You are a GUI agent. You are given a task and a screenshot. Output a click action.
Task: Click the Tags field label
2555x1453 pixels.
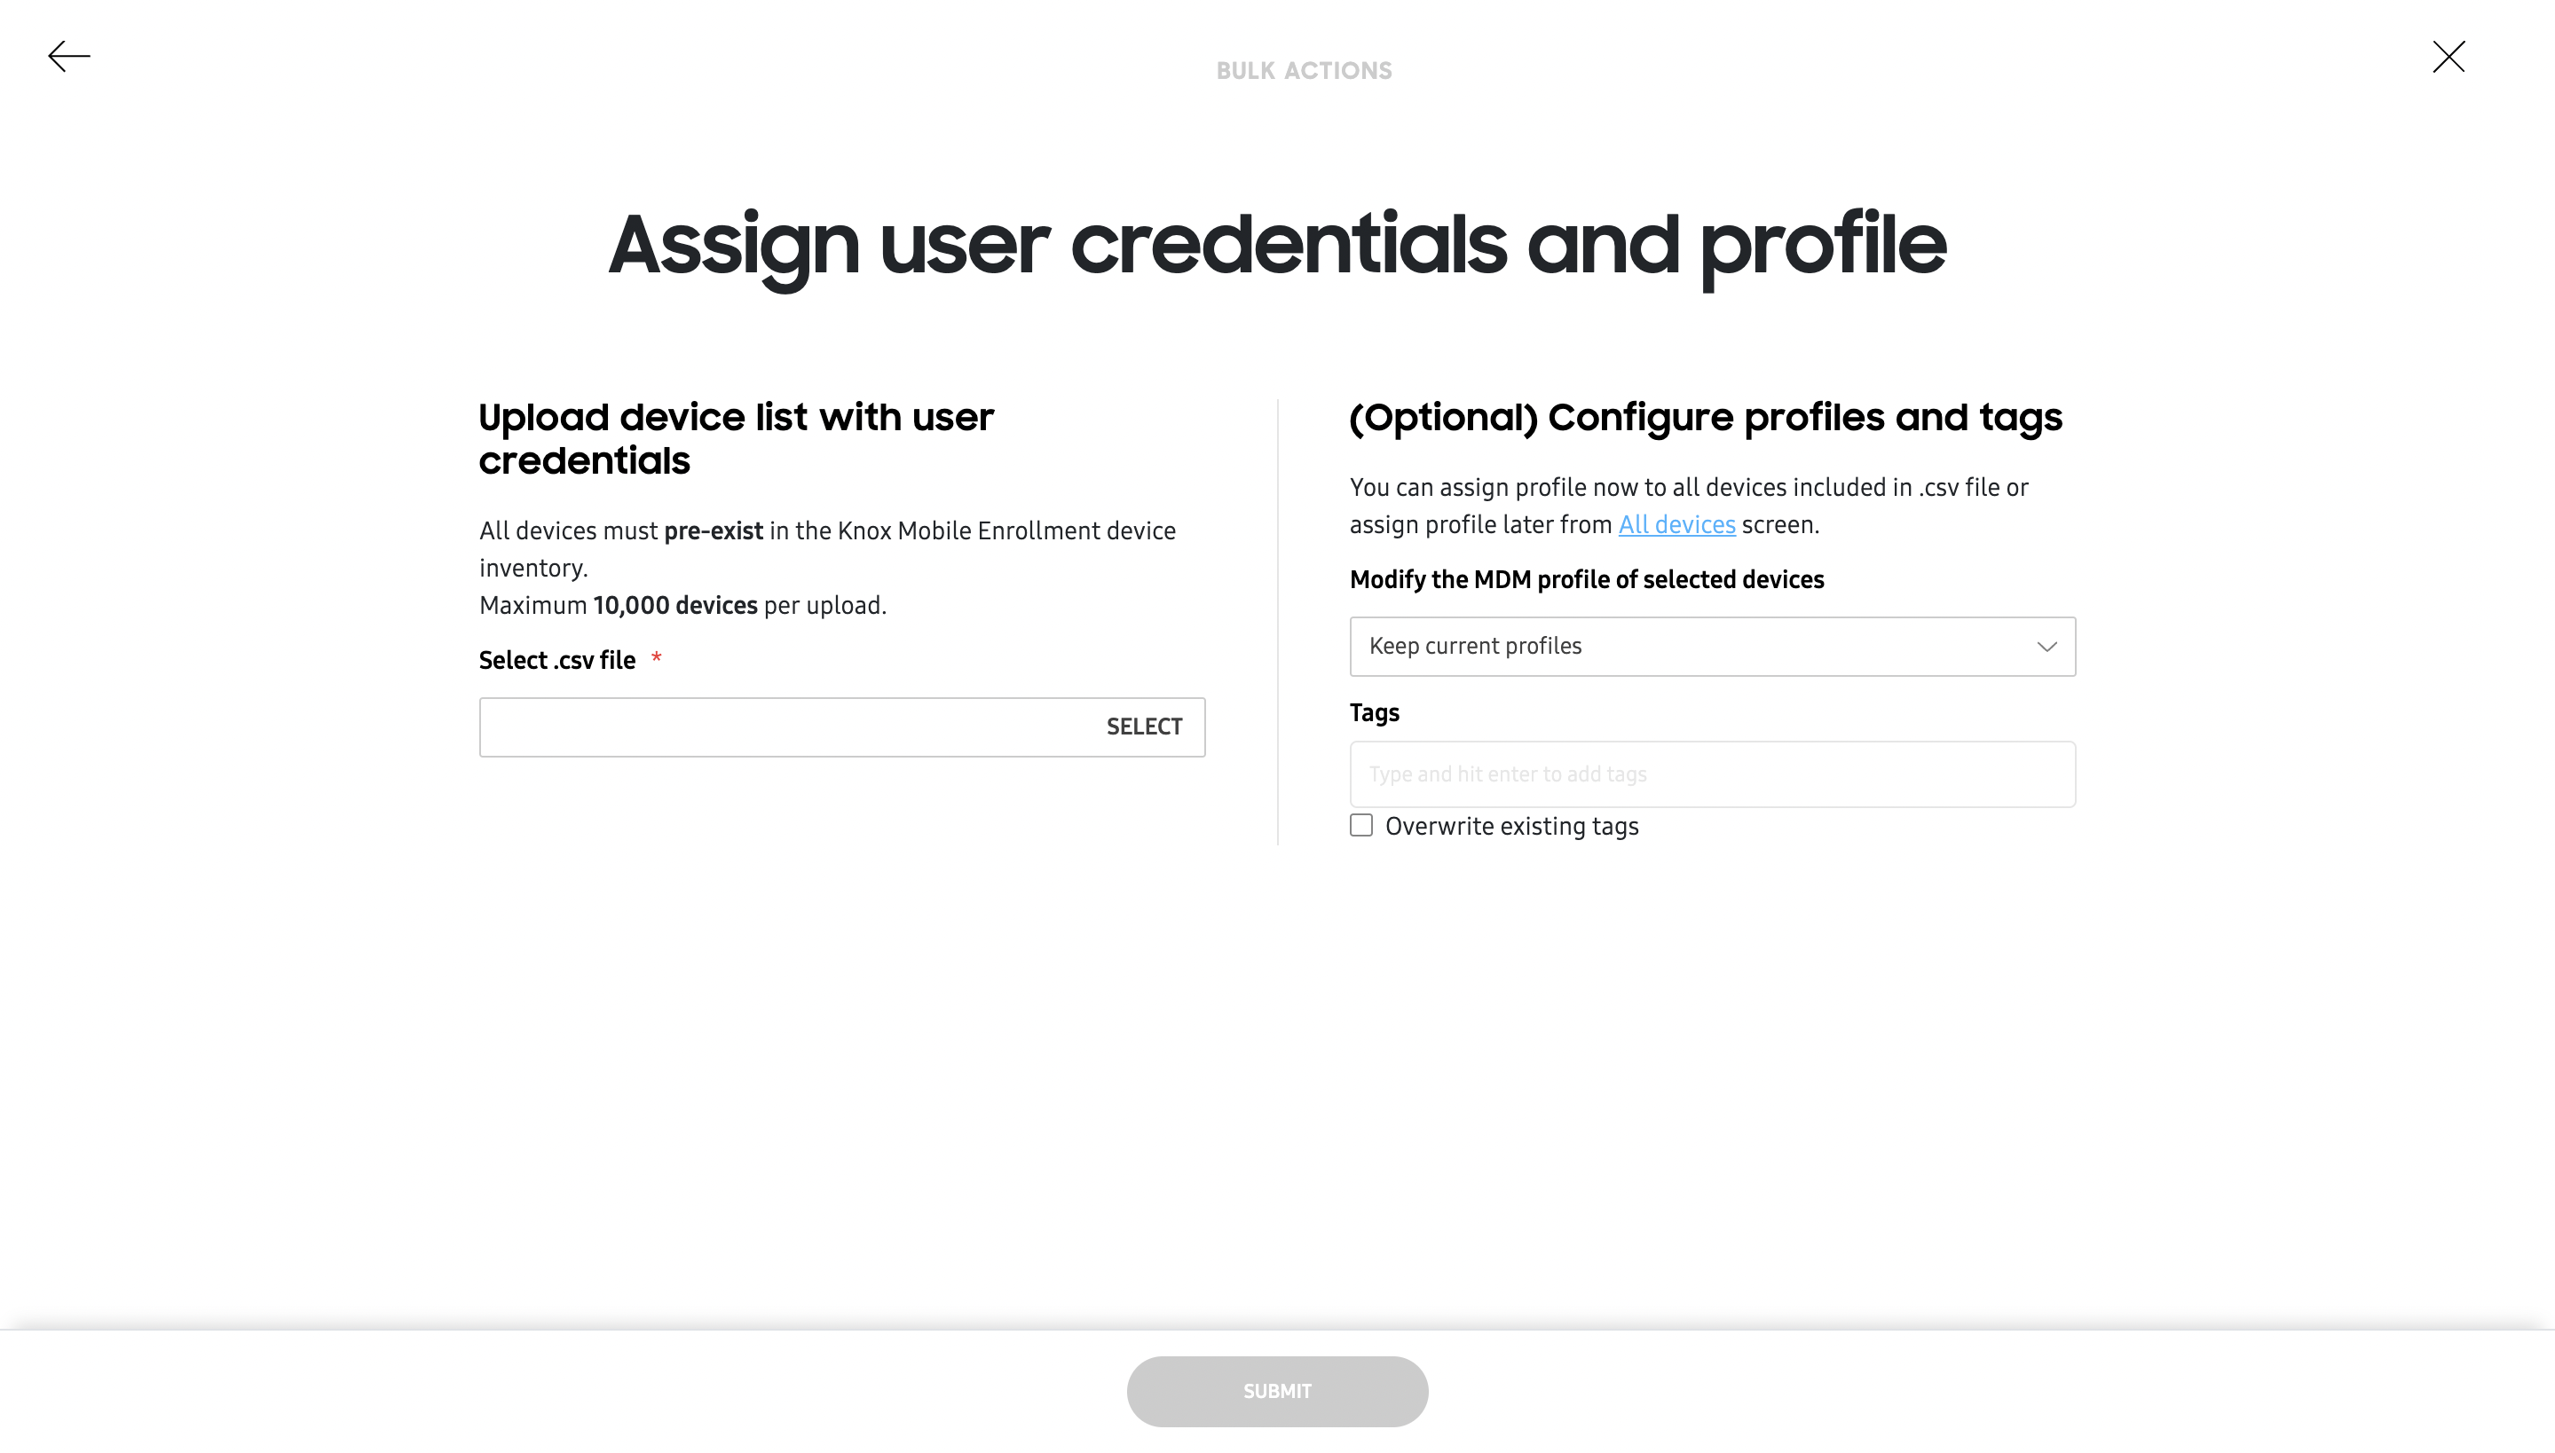(1374, 713)
